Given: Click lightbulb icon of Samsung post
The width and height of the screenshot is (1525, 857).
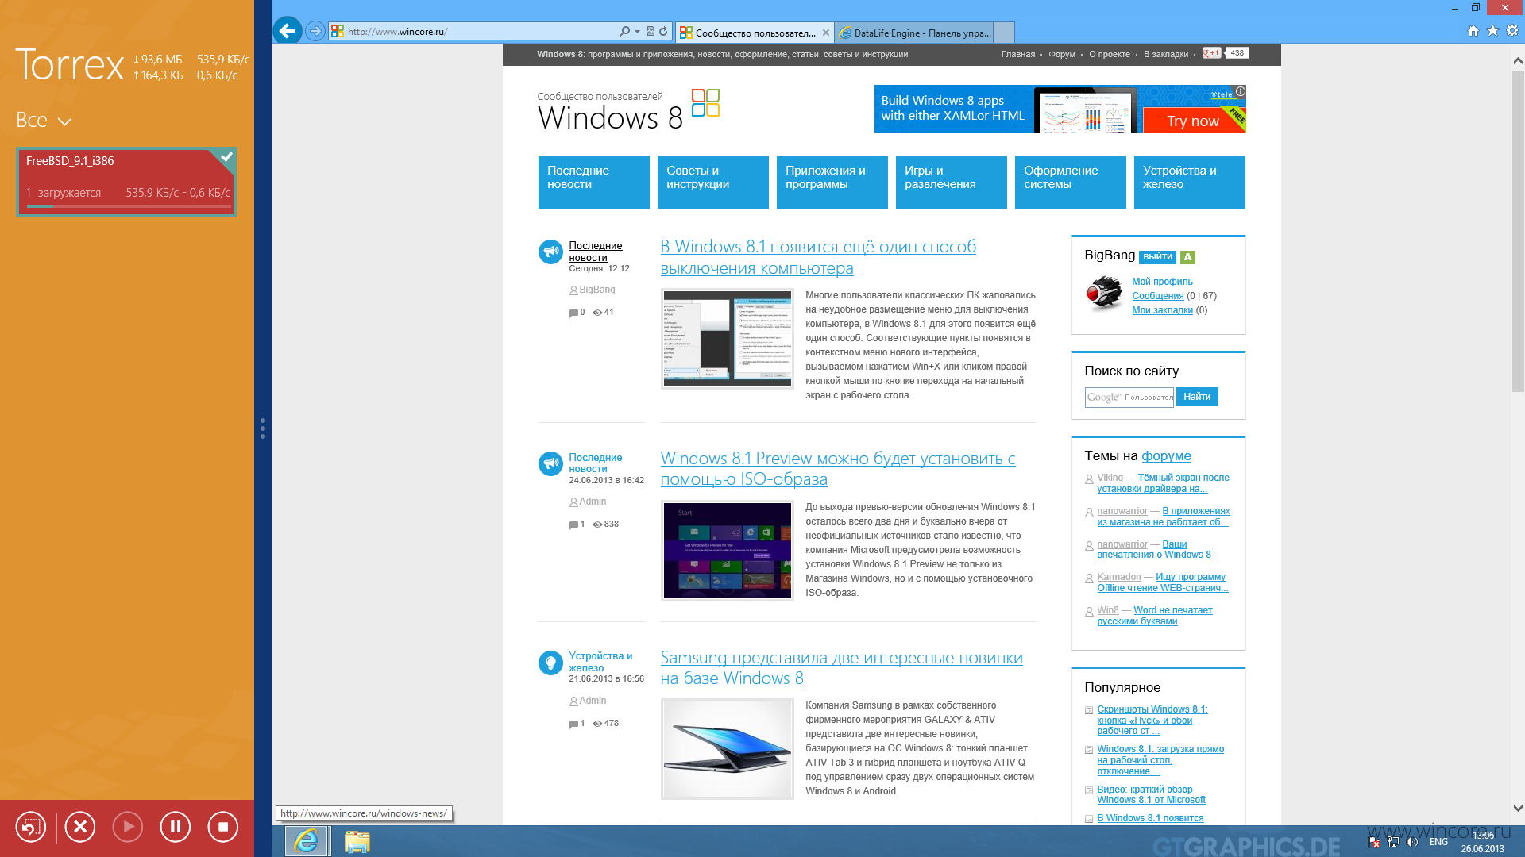Looking at the screenshot, I should tap(550, 663).
